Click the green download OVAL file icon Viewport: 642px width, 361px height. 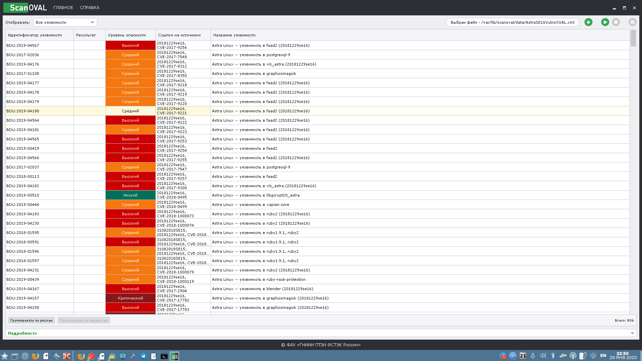[x=588, y=22]
